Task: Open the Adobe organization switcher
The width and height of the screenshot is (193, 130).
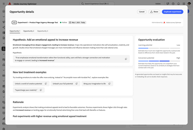Action: (x=158, y=4)
